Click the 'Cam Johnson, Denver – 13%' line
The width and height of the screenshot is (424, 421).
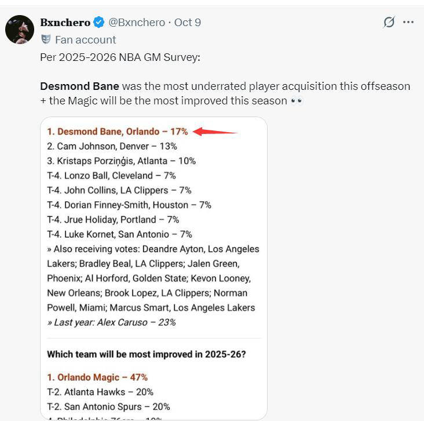coord(112,146)
